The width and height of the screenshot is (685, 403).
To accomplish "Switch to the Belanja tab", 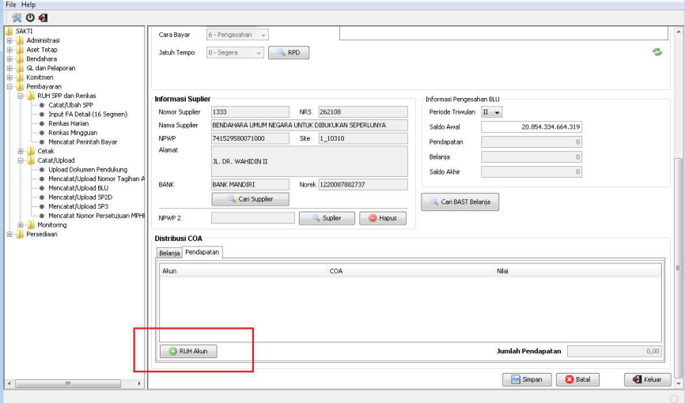I will point(169,253).
